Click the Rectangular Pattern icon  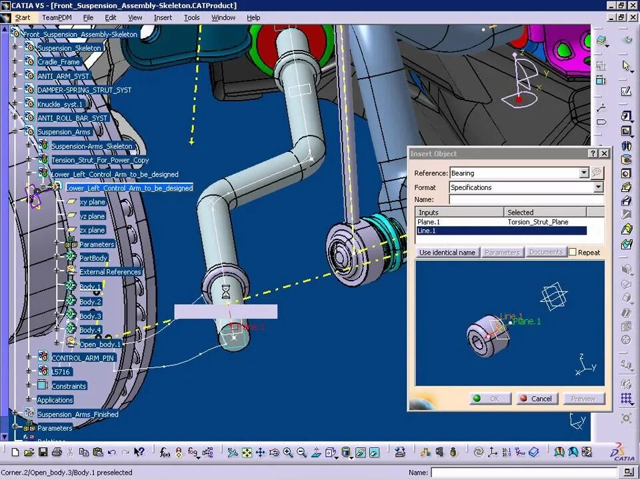626,399
